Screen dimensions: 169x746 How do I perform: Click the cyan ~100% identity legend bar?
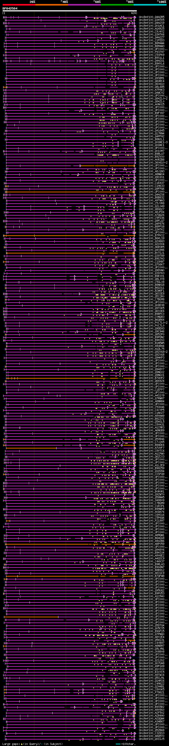(150, 5)
